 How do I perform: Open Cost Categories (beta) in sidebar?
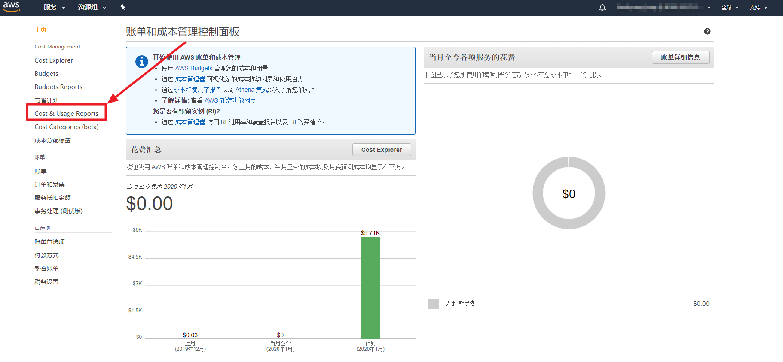tap(67, 127)
